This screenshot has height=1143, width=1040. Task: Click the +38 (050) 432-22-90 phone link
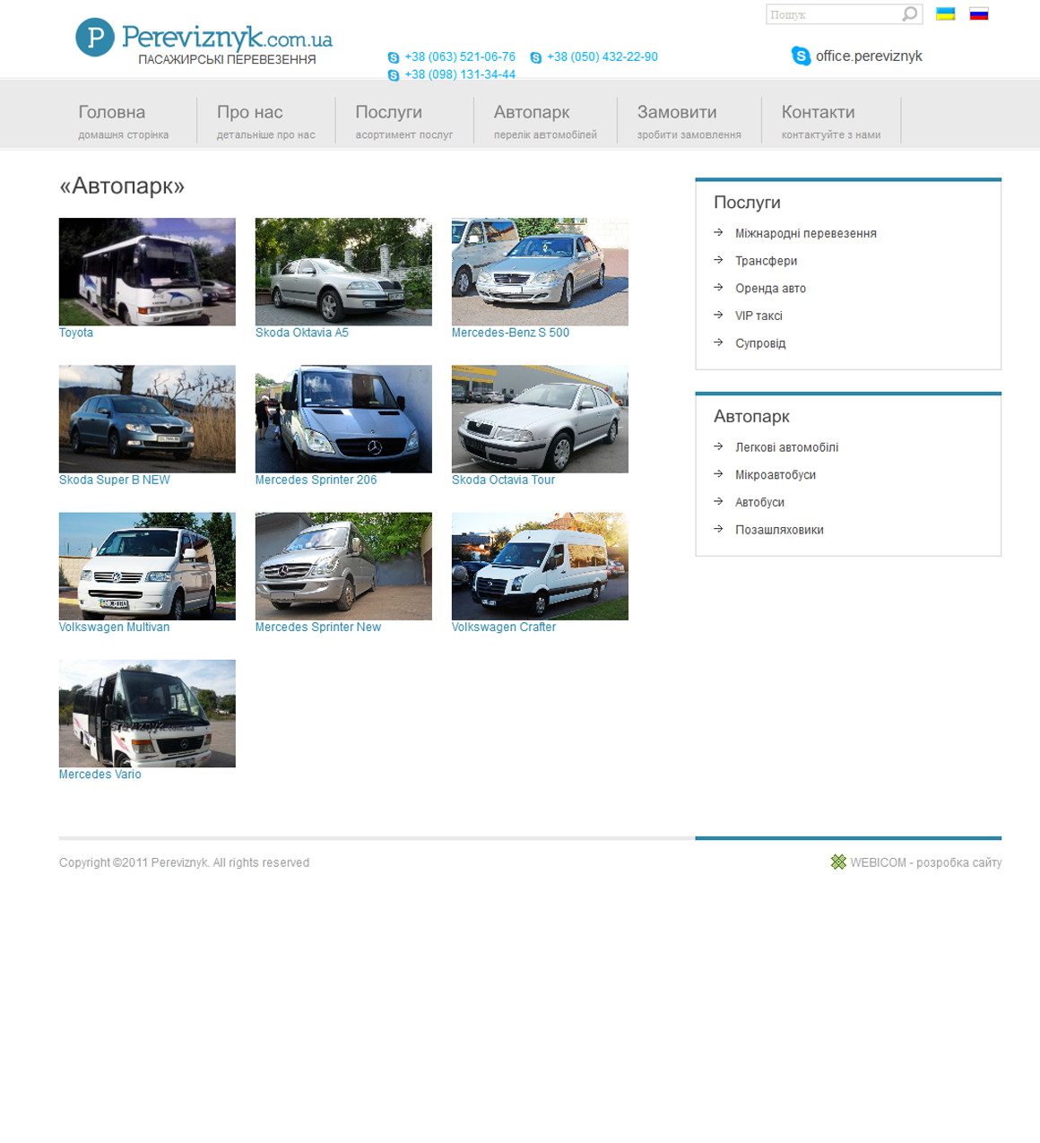(x=602, y=56)
